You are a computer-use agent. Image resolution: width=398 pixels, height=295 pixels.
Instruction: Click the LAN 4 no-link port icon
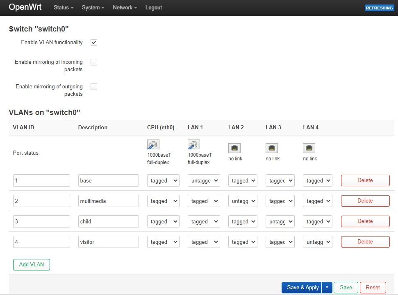tap(309, 148)
